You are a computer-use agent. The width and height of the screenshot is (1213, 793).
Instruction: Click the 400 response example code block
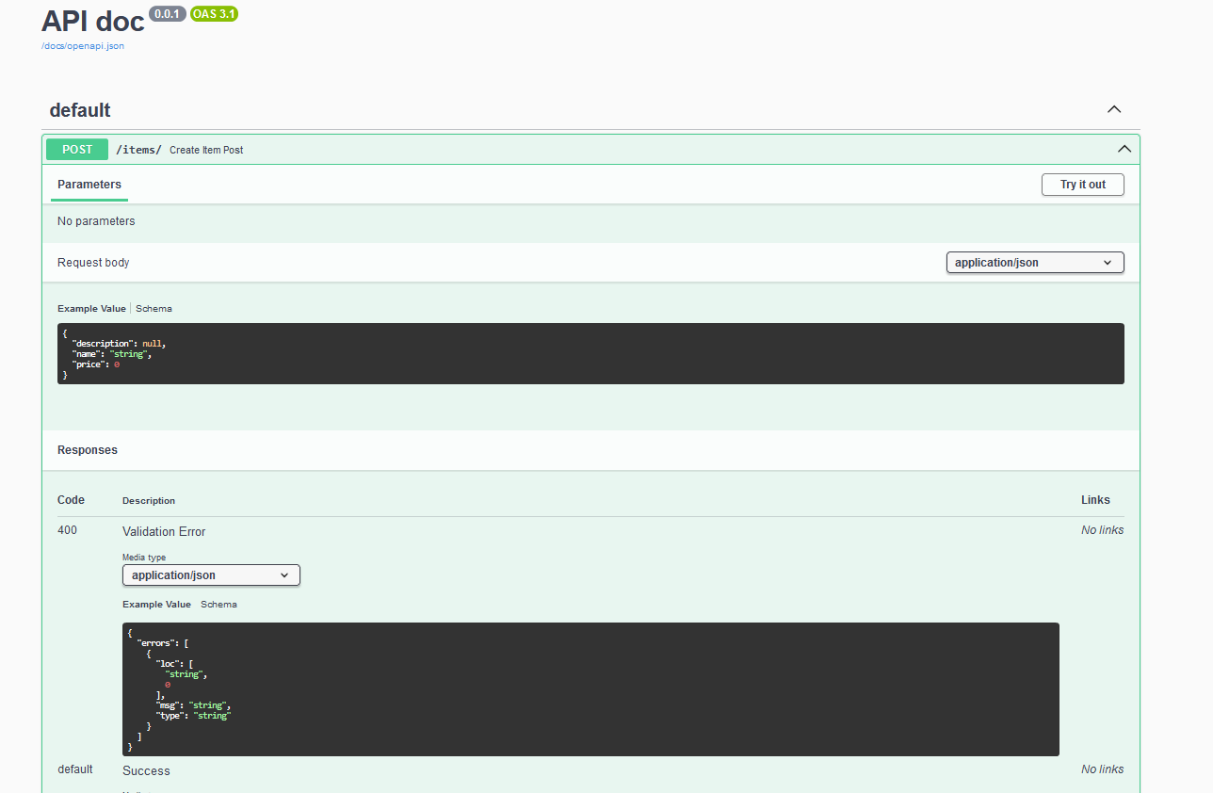pos(590,689)
